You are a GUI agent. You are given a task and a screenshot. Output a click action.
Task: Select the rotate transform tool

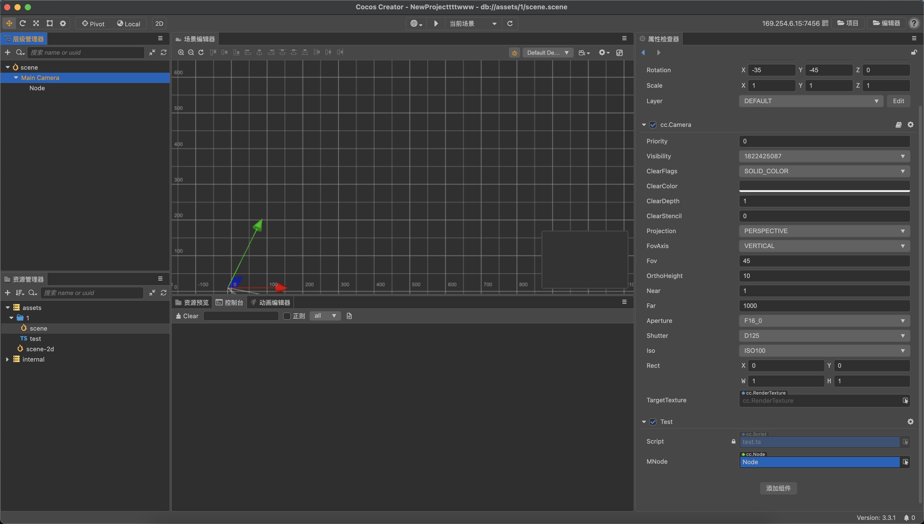click(x=23, y=23)
